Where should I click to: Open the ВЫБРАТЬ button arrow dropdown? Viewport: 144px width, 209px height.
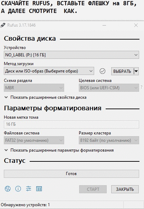(136, 71)
